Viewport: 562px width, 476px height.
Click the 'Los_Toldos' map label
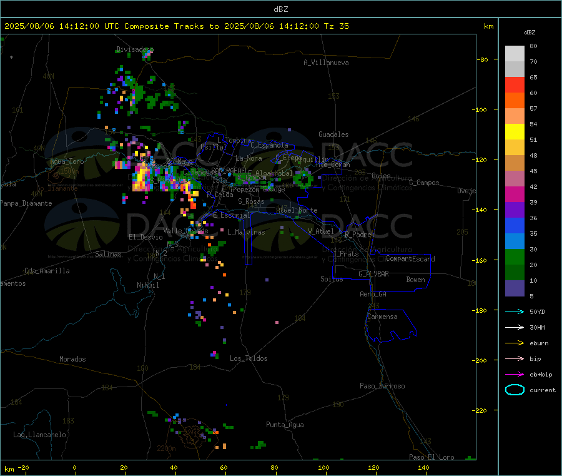point(249,358)
